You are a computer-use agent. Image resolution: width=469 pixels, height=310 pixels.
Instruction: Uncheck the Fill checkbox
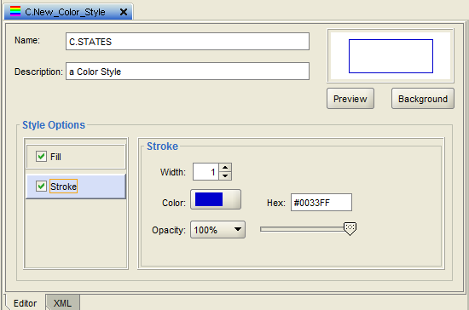[41, 156]
